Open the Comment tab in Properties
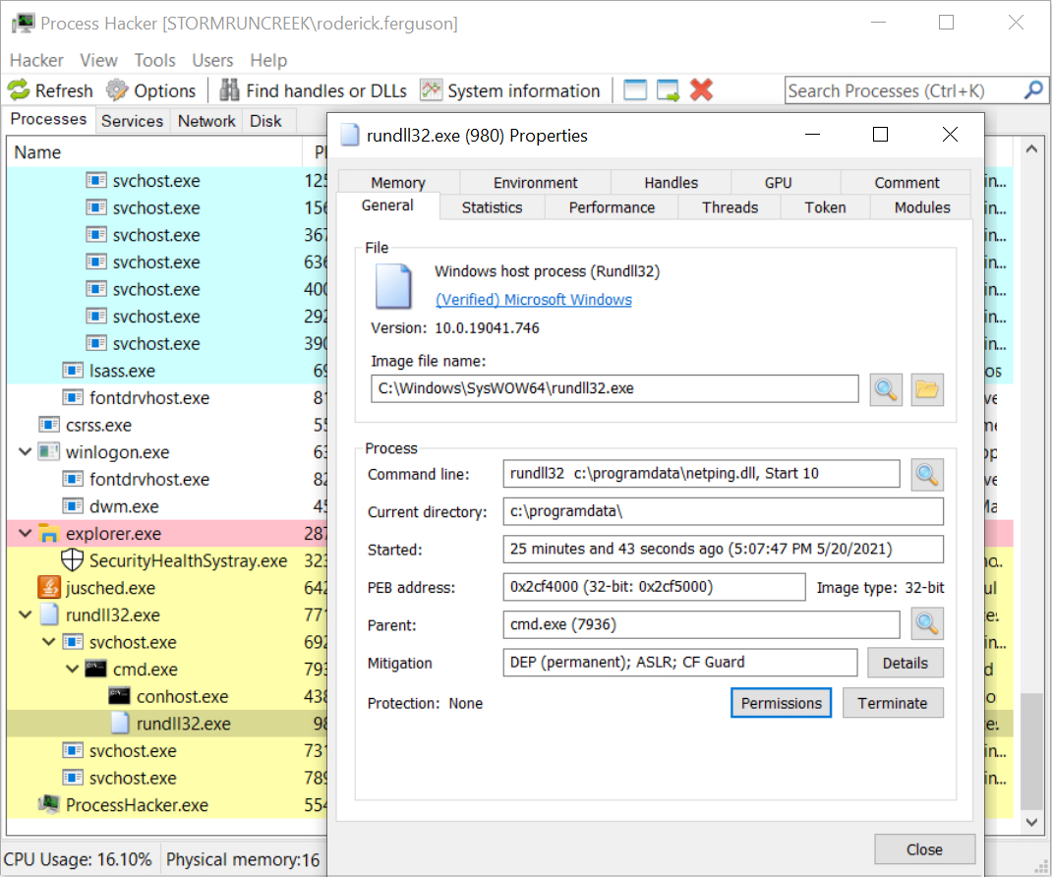 coord(906,183)
